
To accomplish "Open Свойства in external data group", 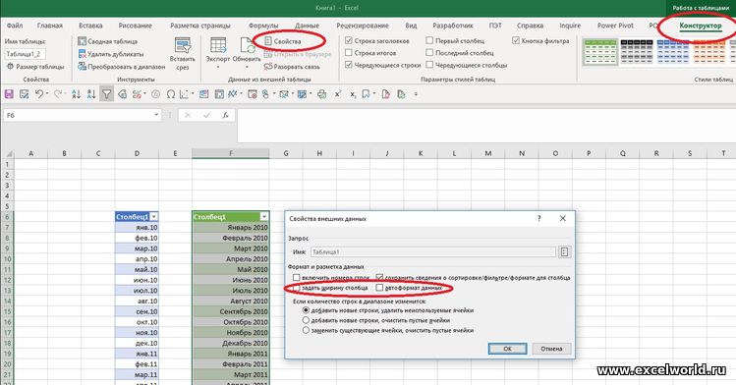I will click(x=283, y=41).
